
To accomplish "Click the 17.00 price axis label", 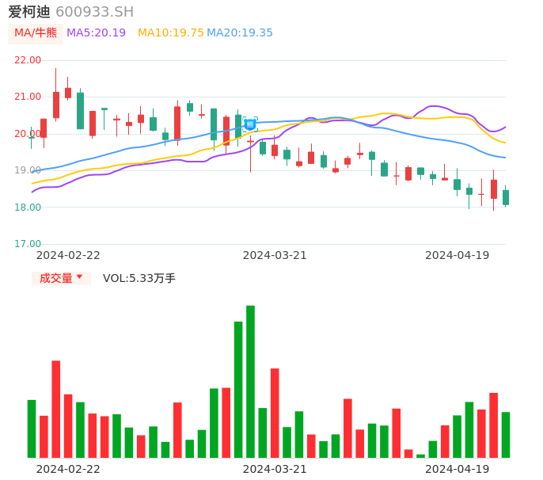I will (28, 244).
